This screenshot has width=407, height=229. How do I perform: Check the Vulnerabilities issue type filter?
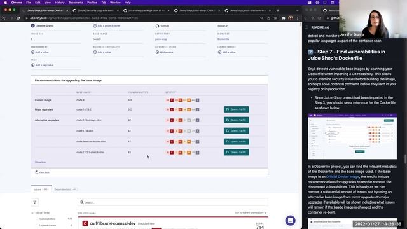pos(37,219)
